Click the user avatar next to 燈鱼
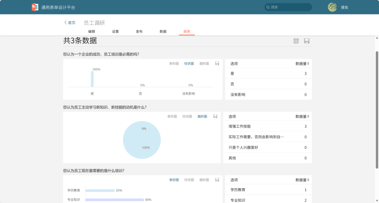379x203 pixels. coord(332,7)
